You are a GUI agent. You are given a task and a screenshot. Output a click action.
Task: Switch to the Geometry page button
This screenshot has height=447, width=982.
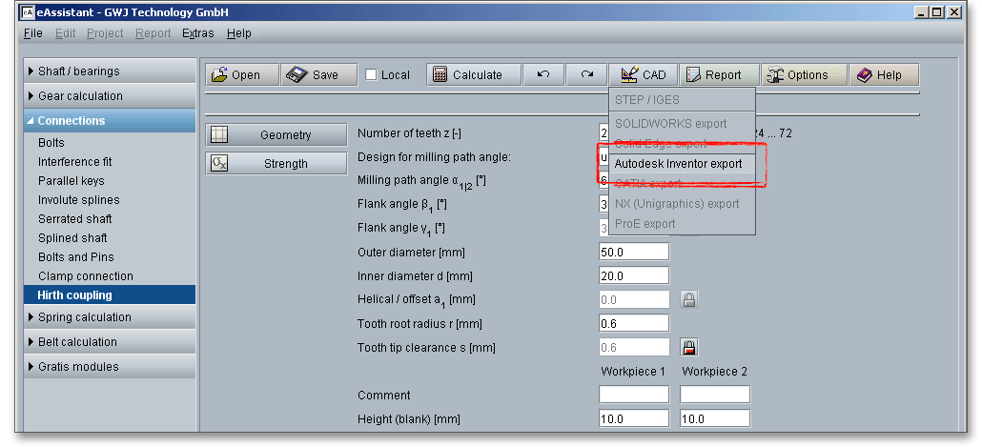tap(276, 135)
